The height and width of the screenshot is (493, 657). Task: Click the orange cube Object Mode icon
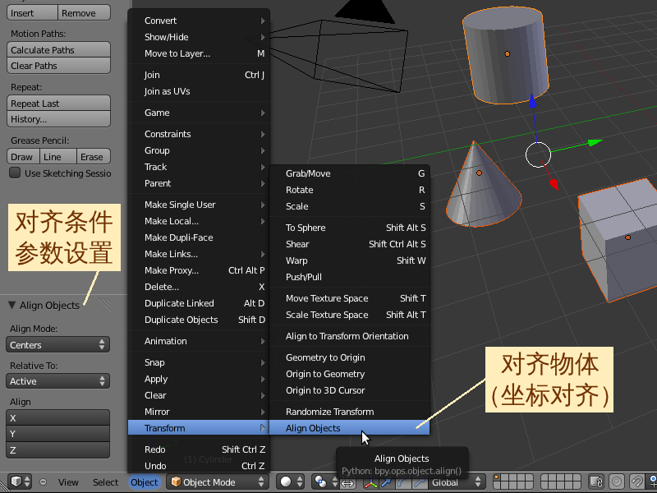(x=176, y=481)
